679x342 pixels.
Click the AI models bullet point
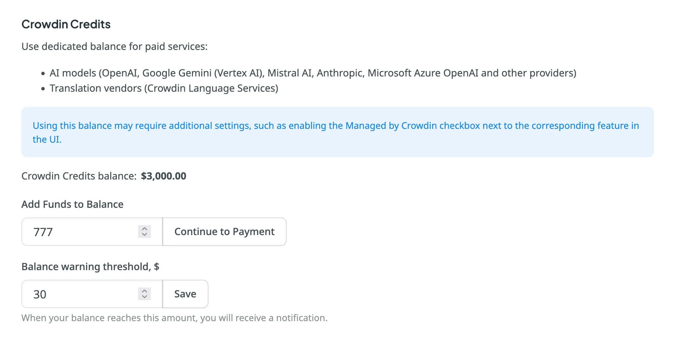[x=312, y=73]
